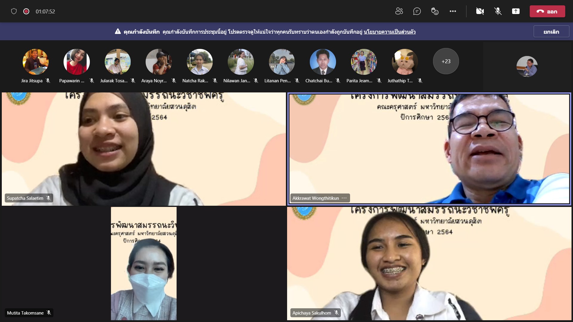Click Akkrawat Wongthitikun's name label
Screen dimensions: 573x322
[315, 198]
